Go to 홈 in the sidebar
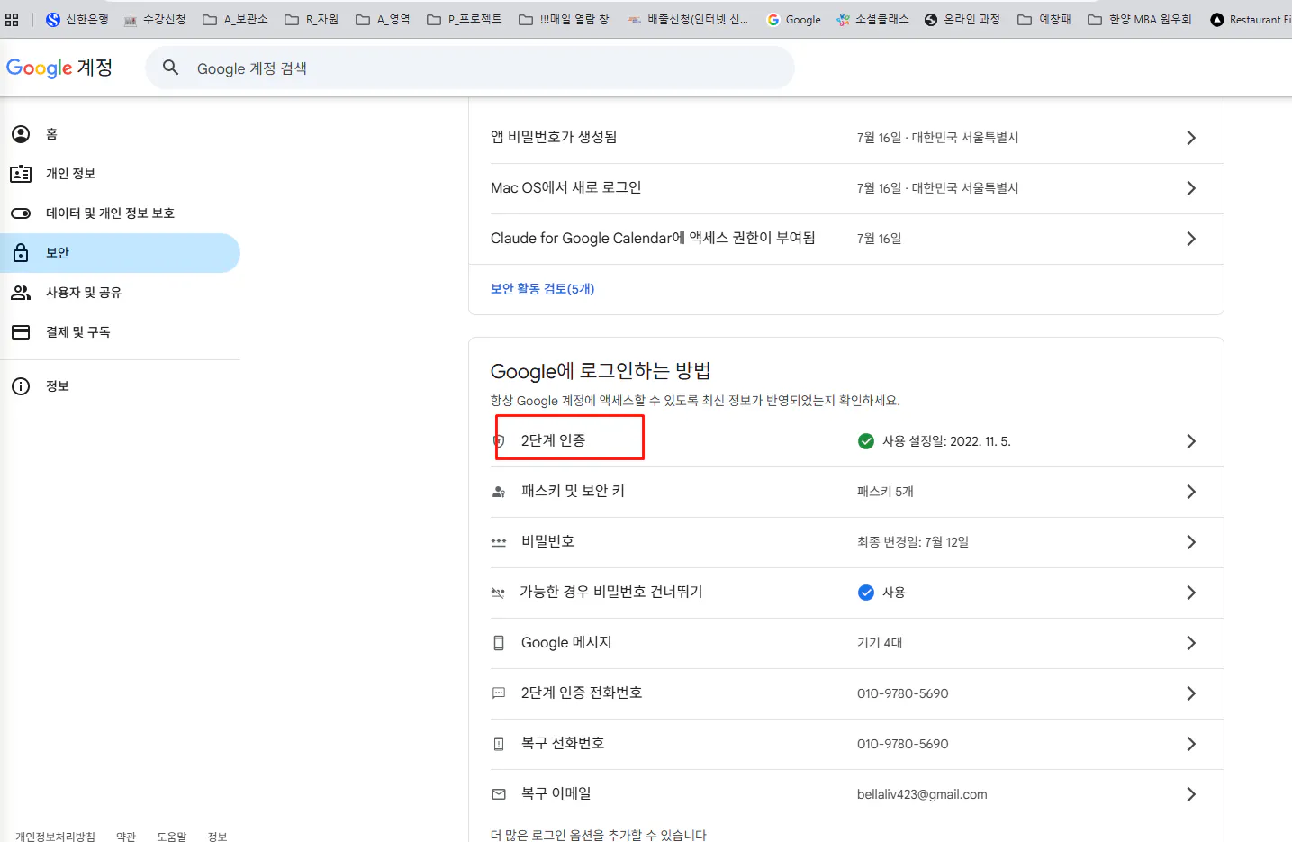1292x842 pixels. coord(120,134)
